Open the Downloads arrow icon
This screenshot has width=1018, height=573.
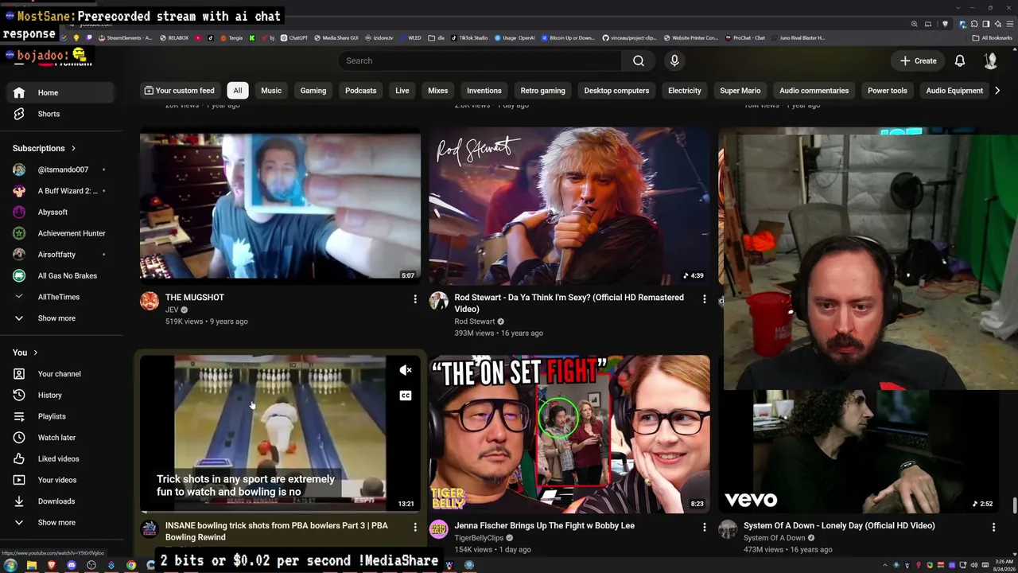[19, 501]
